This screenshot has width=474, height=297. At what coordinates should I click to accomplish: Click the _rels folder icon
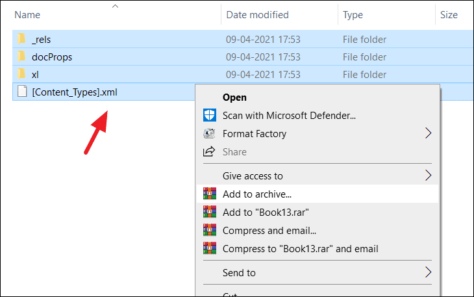[x=21, y=39]
